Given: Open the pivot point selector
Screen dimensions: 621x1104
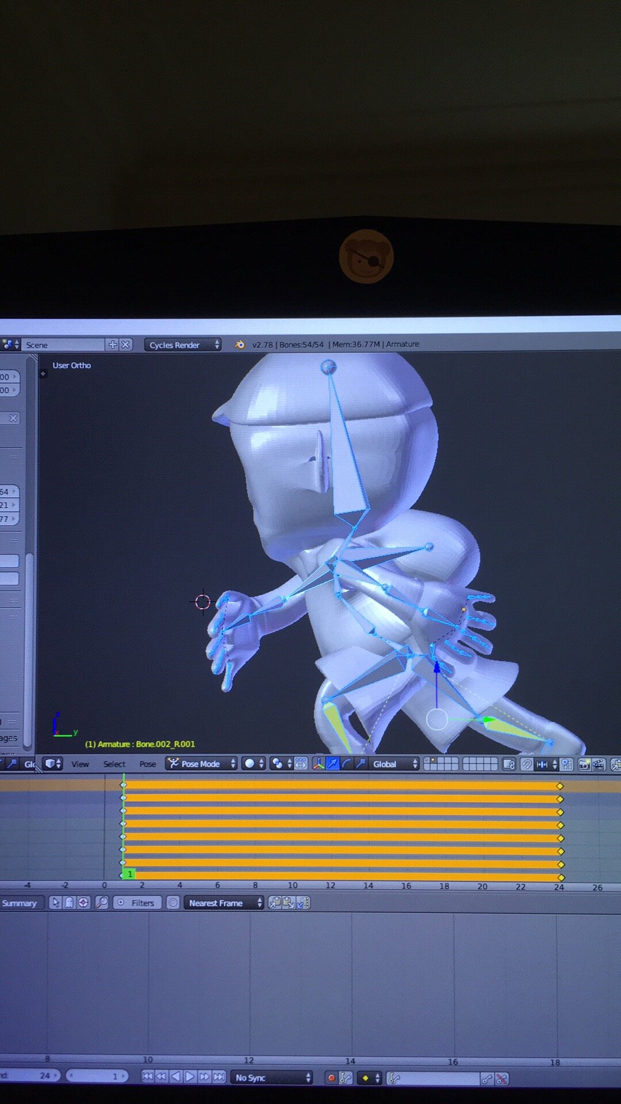Looking at the screenshot, I should pos(281,764).
